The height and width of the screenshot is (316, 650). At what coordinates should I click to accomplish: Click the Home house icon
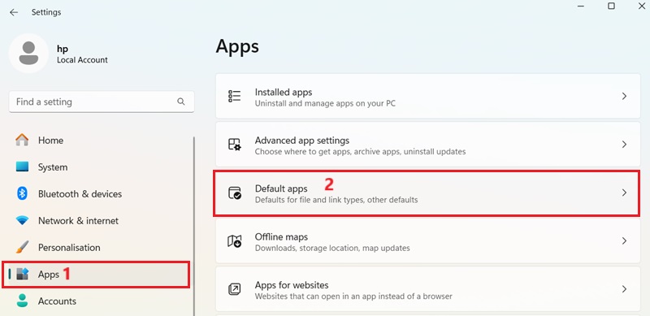(x=22, y=140)
